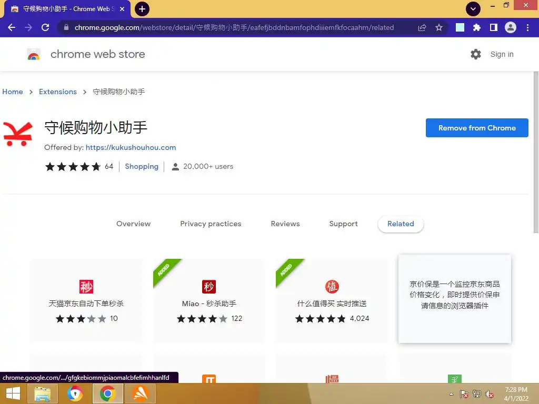Viewport: 539px width, 404px height.
Task: Switch to the Privacy practices tab
Action: point(211,224)
